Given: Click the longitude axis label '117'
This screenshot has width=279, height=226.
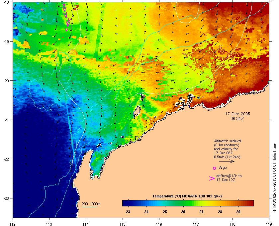Looking at the screenshot, I should coord(196,224).
